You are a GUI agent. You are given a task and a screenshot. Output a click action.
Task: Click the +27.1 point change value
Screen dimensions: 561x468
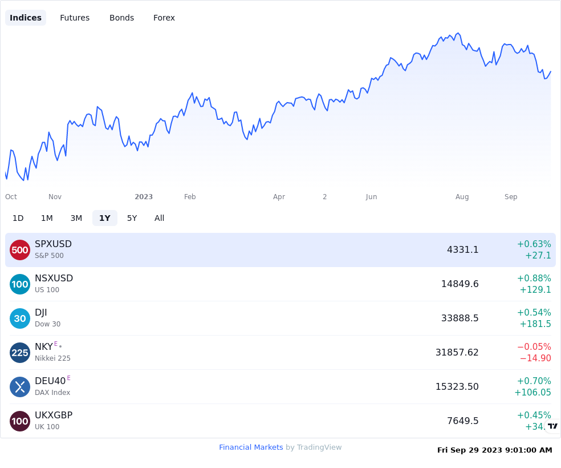click(538, 256)
